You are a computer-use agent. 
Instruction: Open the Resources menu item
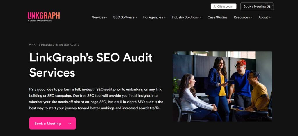242,17
